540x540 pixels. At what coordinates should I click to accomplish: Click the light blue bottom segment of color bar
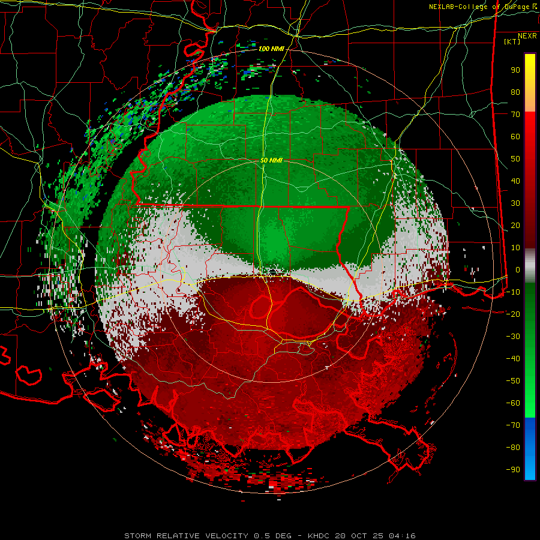tap(530, 469)
